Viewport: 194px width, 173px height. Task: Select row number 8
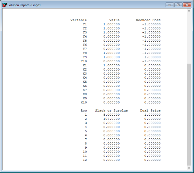86,143
